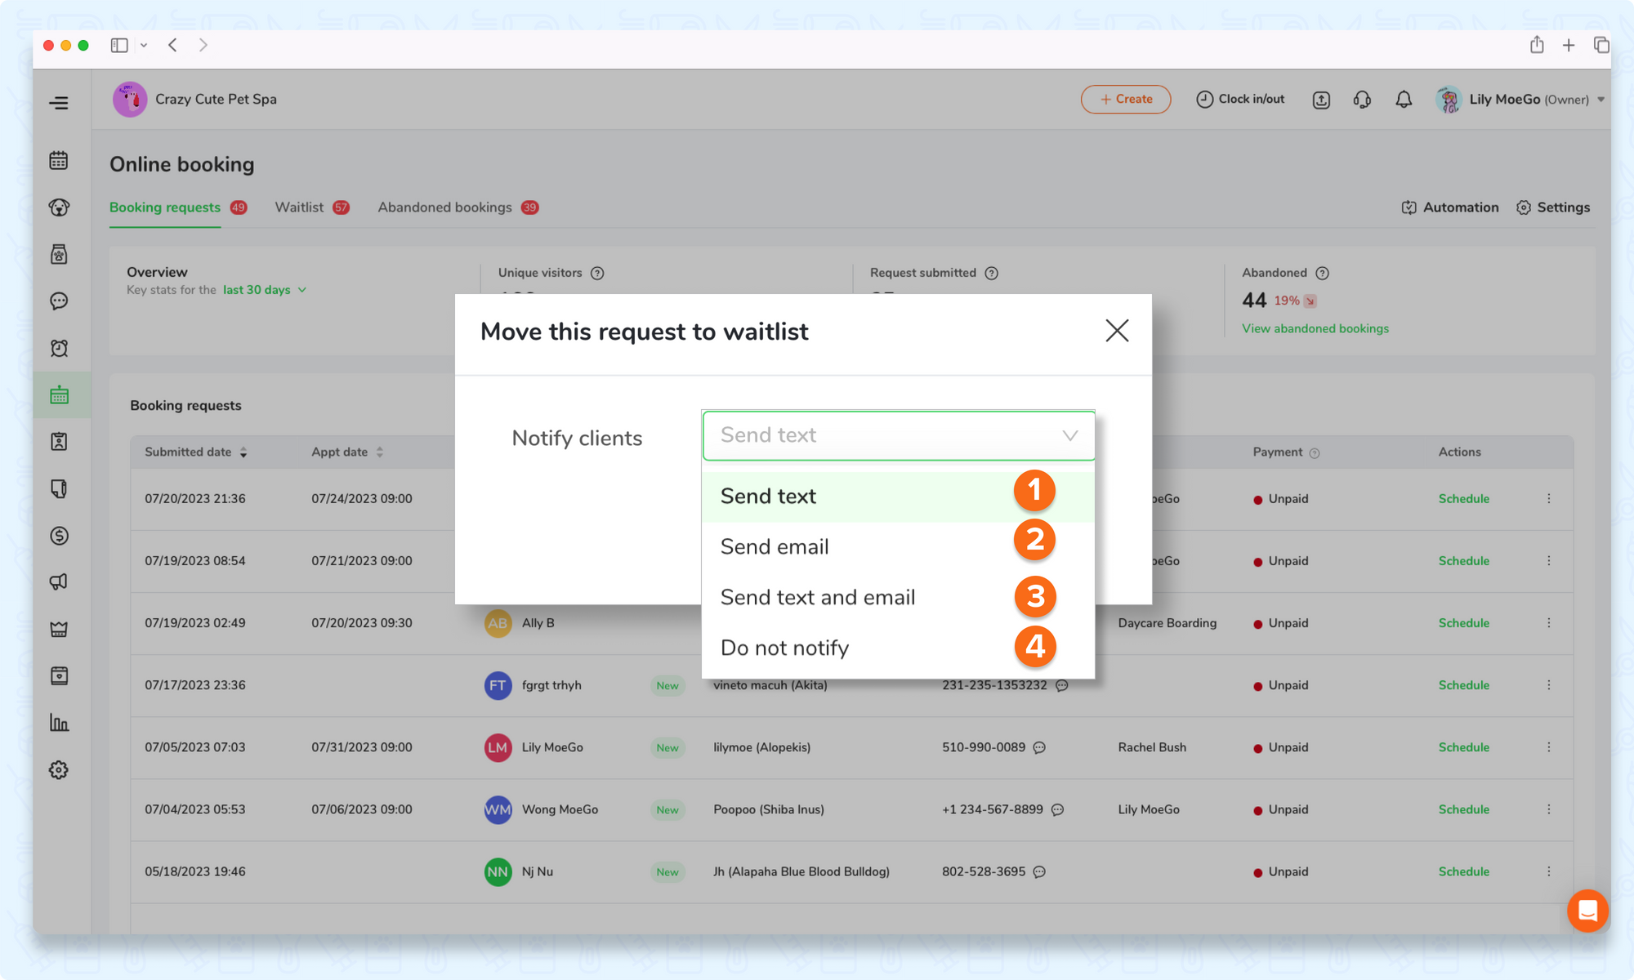This screenshot has width=1634, height=980.
Task: Open View abandoned bookings link
Action: coord(1315,328)
